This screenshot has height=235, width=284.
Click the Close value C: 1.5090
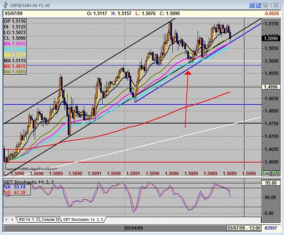[169, 13]
